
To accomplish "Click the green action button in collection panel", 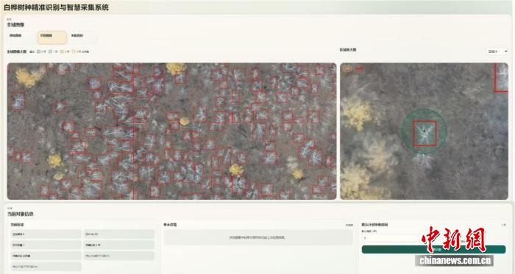I will tap(433, 250).
